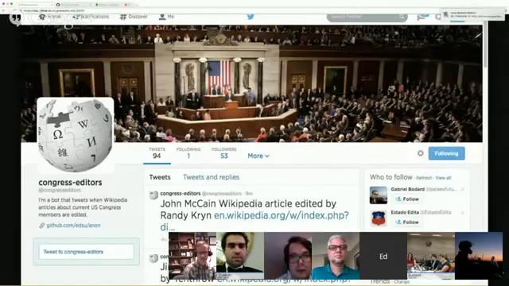Open the Following 1 stat
The width and height of the screenshot is (509, 286).
click(188, 153)
